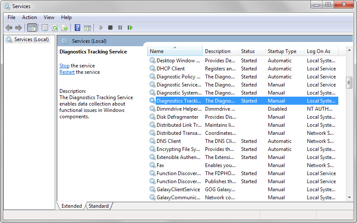Viewport: 357px width, 223px height.
Task: Click gear icon of GalaxyClientService row
Action: (x=152, y=189)
